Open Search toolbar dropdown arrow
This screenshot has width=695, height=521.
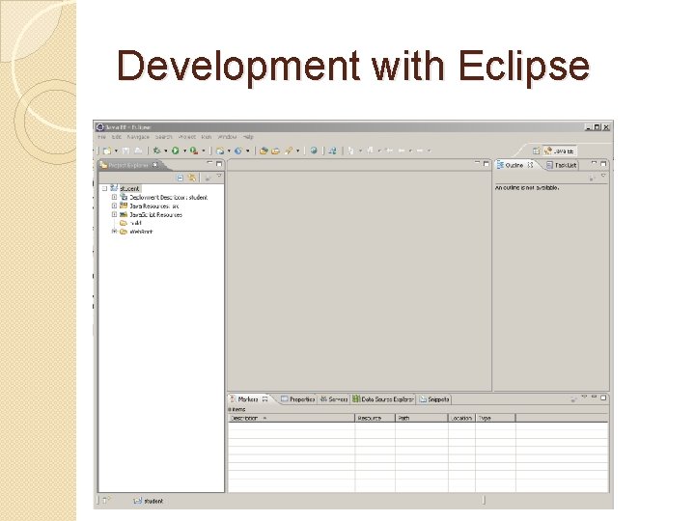pyautogui.click(x=298, y=151)
